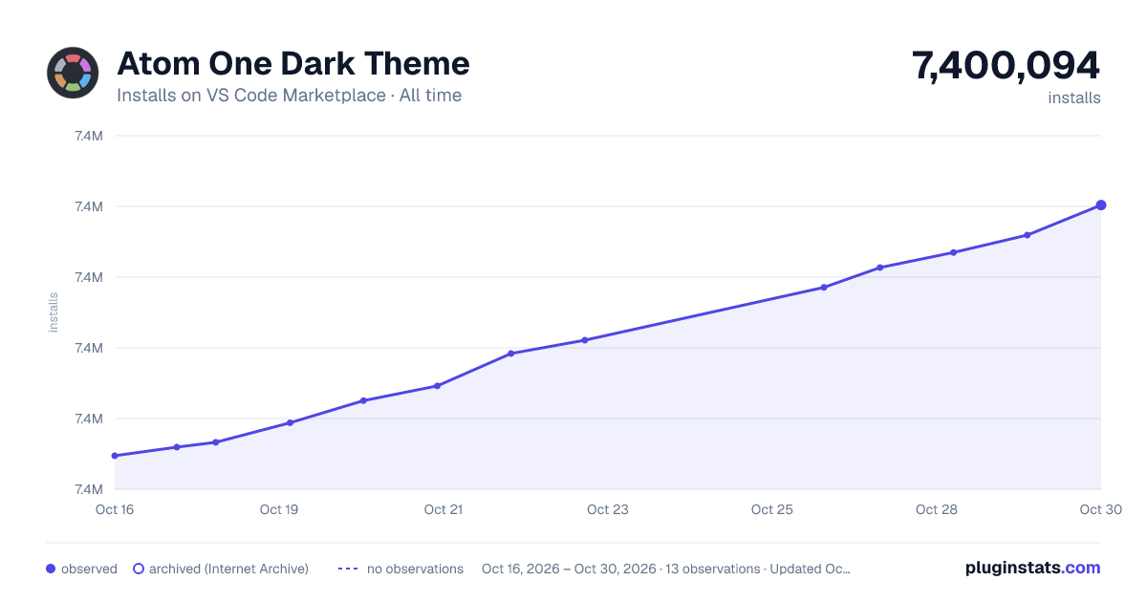The image size is (1147, 602).
Task: Click the 'installs' label under the total count
Action: click(x=1074, y=97)
